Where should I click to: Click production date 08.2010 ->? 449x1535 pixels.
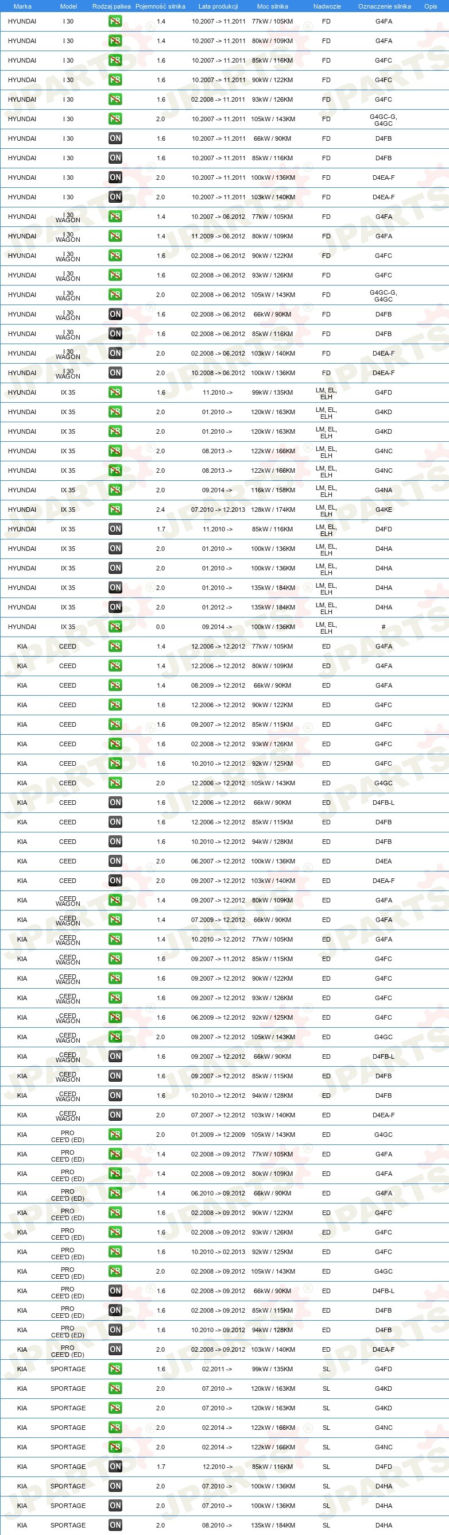pos(217,1525)
